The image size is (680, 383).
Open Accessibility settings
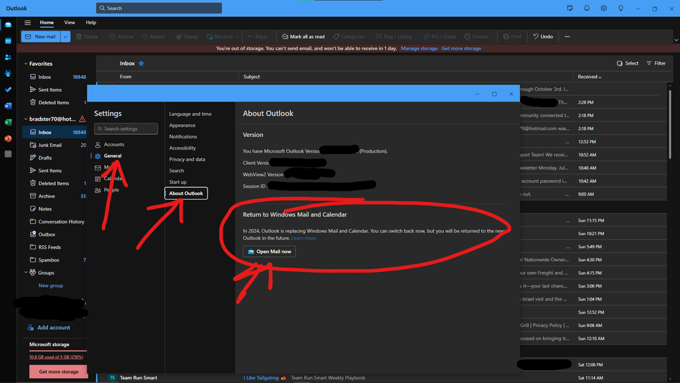pos(182,148)
